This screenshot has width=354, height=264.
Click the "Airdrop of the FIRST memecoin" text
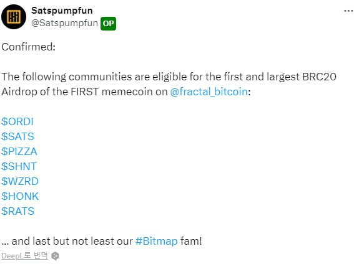tap(74, 92)
